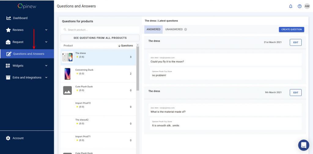This screenshot has height=154, width=313.
Task: Click Create Question button
Action: coord(291,29)
